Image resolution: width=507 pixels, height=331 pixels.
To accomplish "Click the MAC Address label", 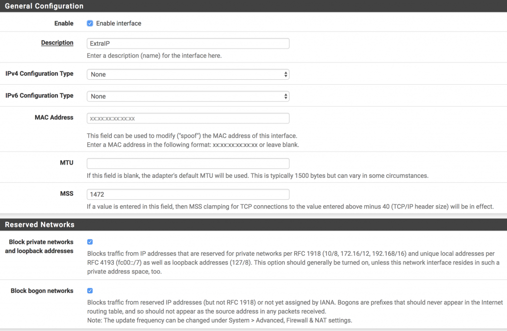I will coord(54,117).
